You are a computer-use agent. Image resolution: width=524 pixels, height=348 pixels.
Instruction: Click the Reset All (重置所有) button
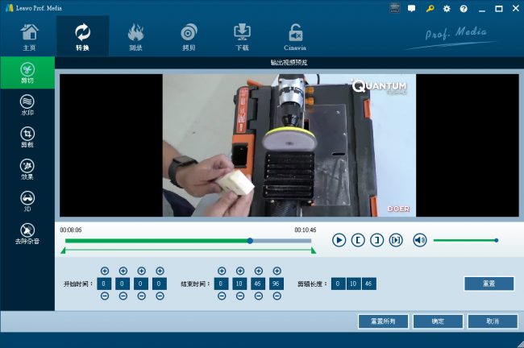[383, 321]
